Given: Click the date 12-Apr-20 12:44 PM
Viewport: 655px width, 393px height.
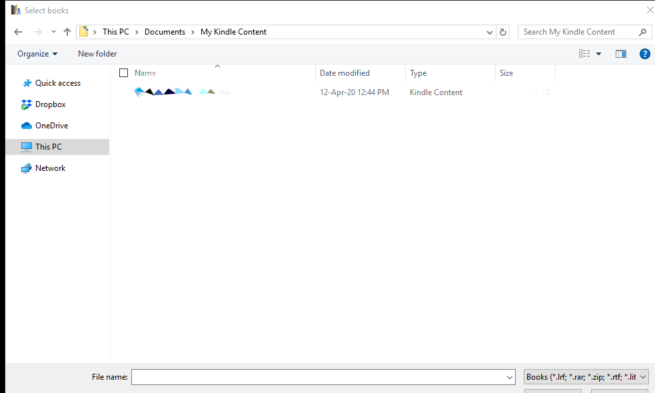Looking at the screenshot, I should coord(354,92).
